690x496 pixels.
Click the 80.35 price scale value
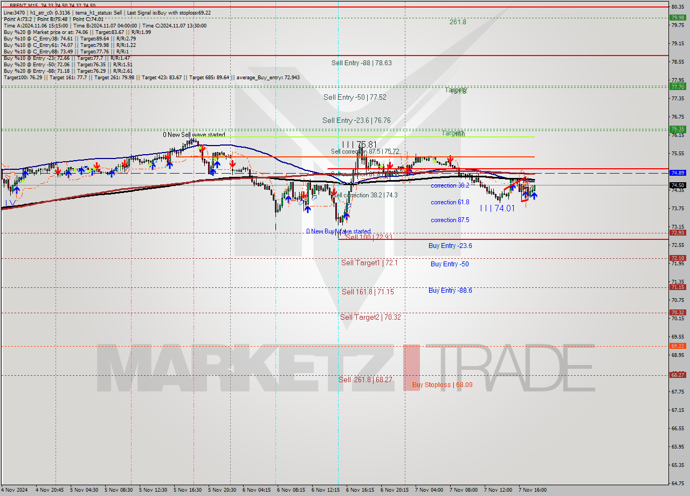point(678,6)
